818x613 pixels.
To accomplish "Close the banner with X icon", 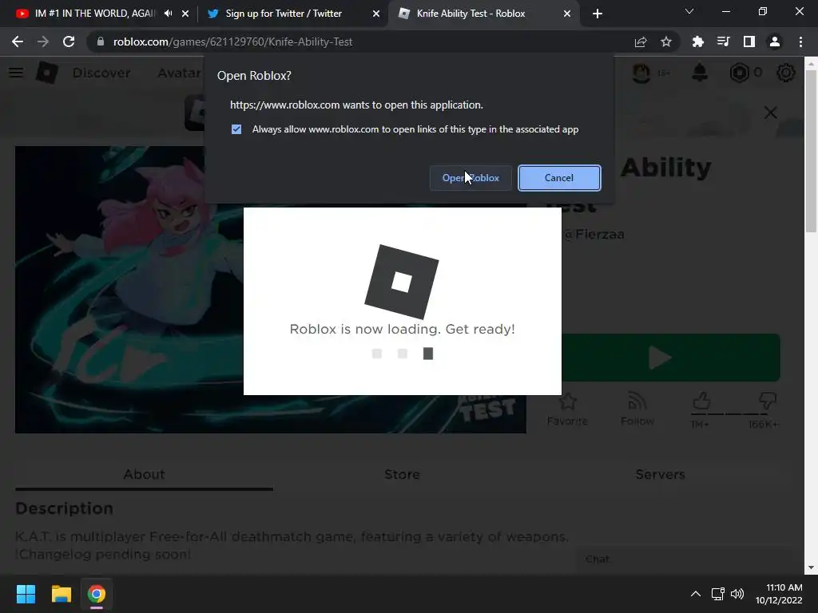I will tap(771, 113).
